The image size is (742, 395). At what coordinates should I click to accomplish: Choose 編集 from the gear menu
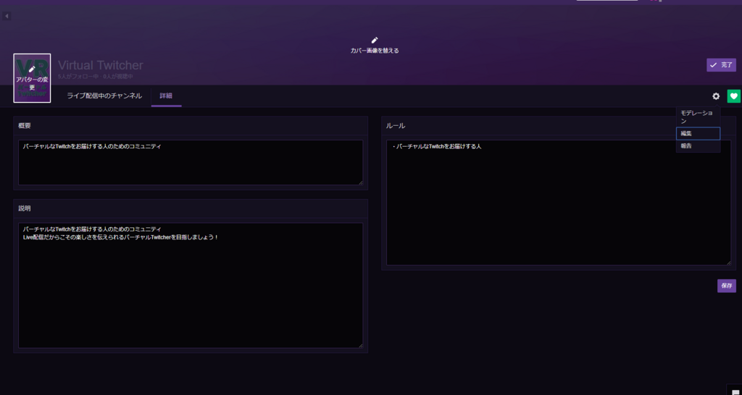(x=698, y=134)
